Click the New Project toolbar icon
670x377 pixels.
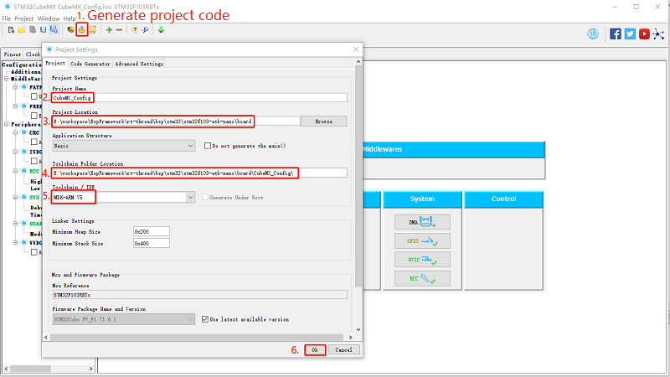9,30
